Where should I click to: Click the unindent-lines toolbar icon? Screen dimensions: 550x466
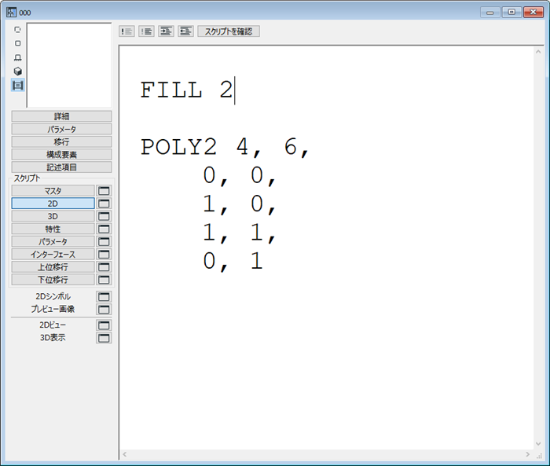[x=186, y=31]
